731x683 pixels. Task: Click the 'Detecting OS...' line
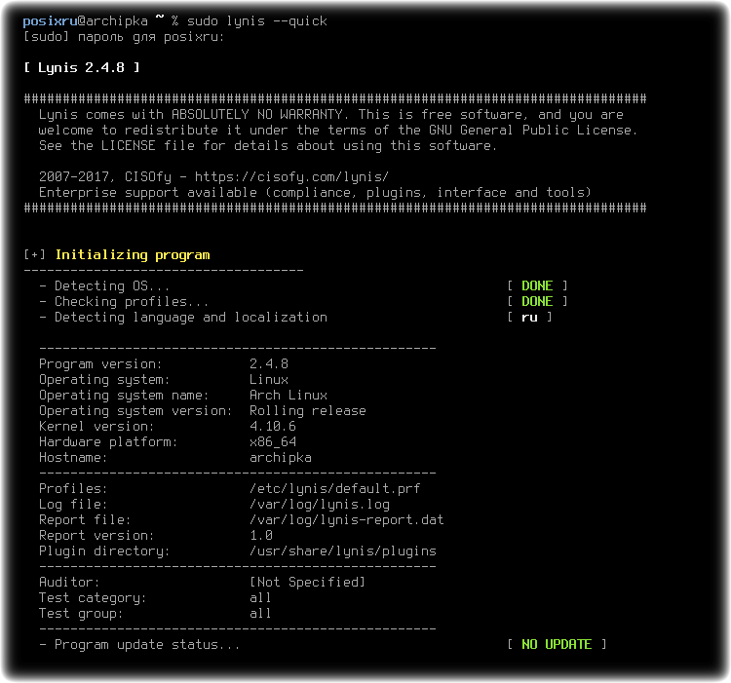pyautogui.click(x=105, y=286)
